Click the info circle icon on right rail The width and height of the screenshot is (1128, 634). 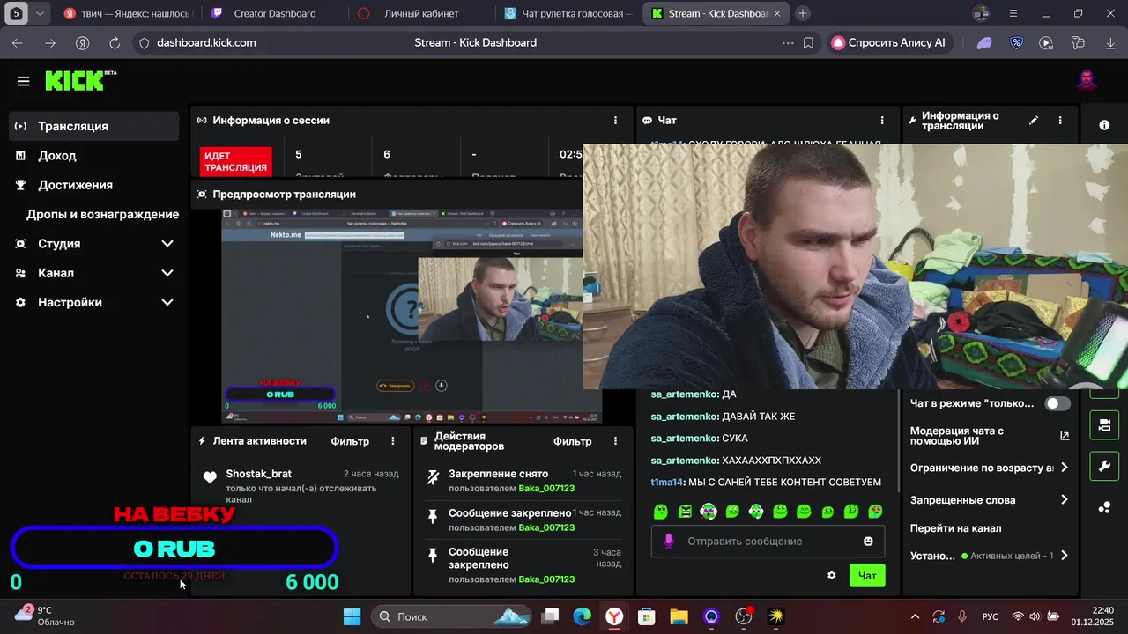pos(1104,125)
